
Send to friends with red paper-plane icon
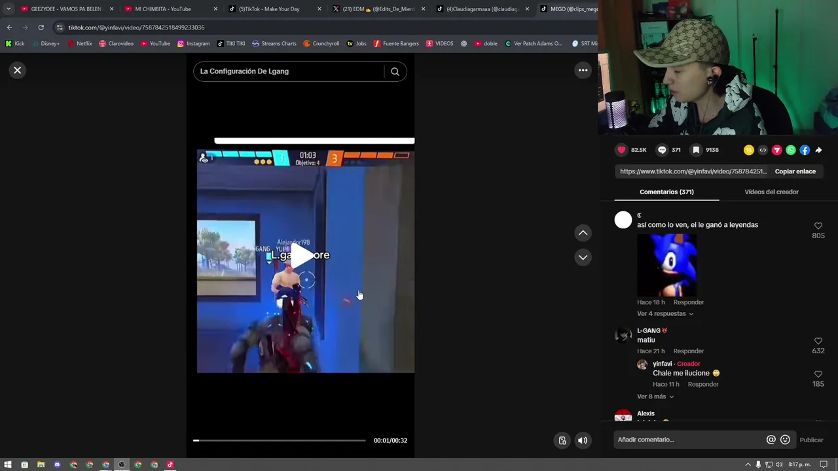[777, 150]
